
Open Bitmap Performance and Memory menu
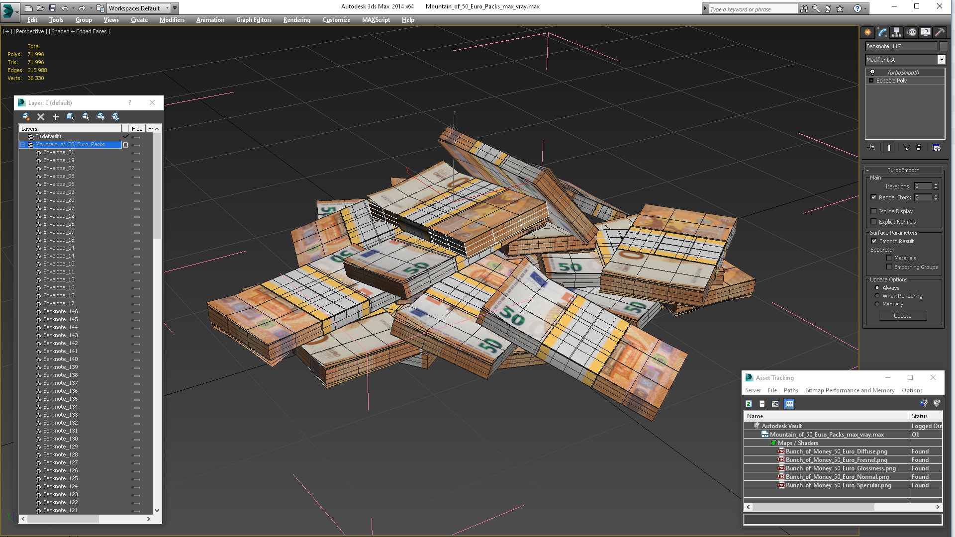click(x=850, y=390)
